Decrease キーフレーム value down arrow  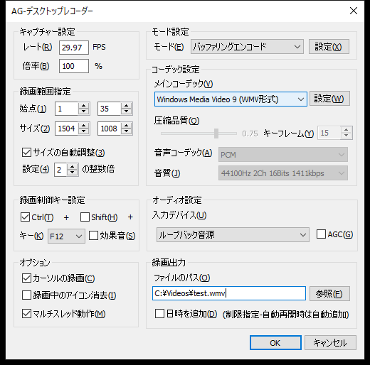pyautogui.click(x=347, y=136)
